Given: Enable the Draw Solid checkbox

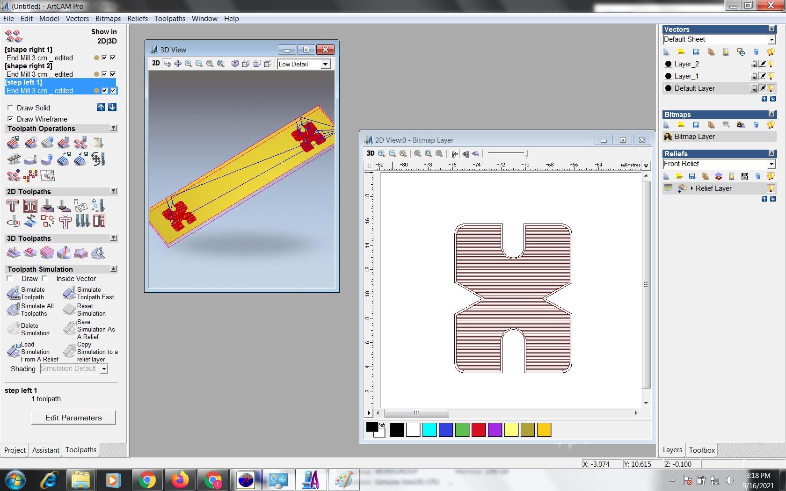Looking at the screenshot, I should [10, 108].
